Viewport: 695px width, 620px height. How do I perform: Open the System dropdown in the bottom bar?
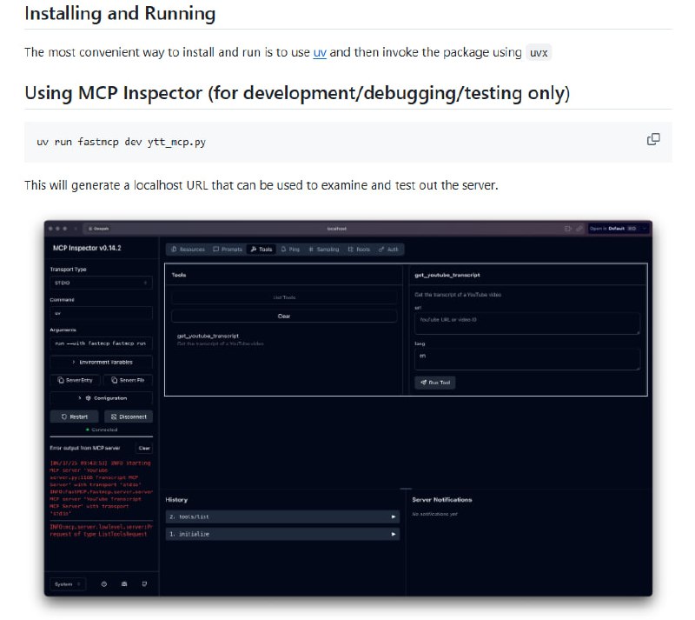pos(67,583)
